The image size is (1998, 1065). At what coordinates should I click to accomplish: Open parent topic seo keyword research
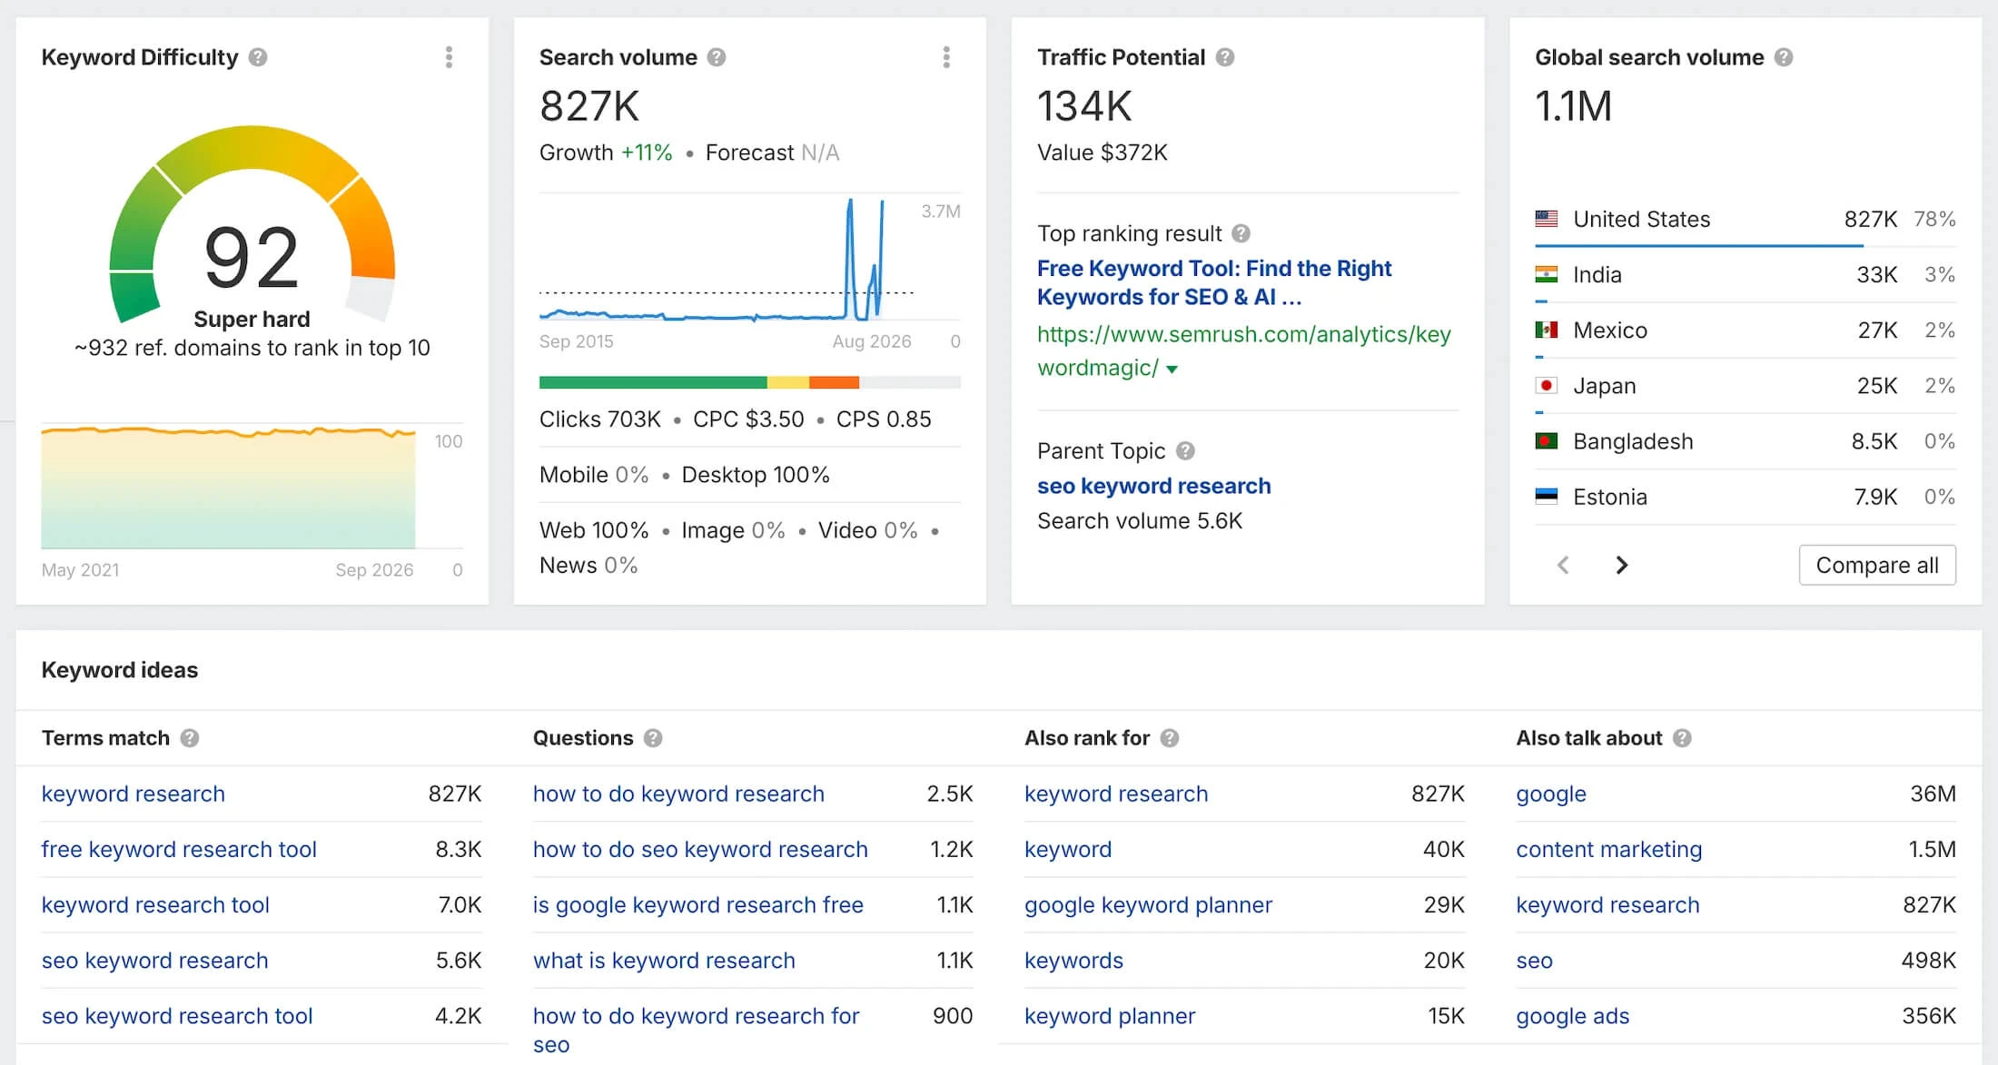1153,486
